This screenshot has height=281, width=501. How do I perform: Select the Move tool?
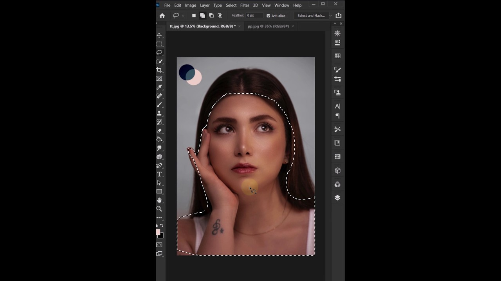[x=159, y=35]
